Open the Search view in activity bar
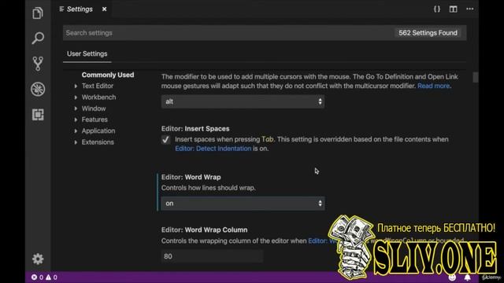Viewport: 504px width, 283px height. click(x=38, y=39)
